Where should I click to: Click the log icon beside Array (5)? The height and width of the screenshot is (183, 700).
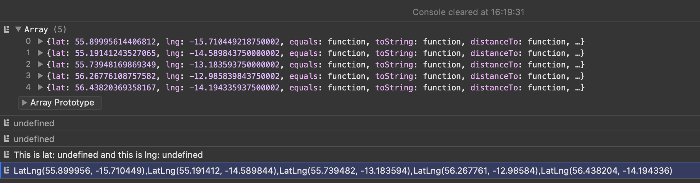(x=6, y=29)
